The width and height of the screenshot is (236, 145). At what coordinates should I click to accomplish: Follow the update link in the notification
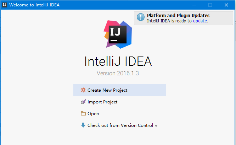click(200, 21)
